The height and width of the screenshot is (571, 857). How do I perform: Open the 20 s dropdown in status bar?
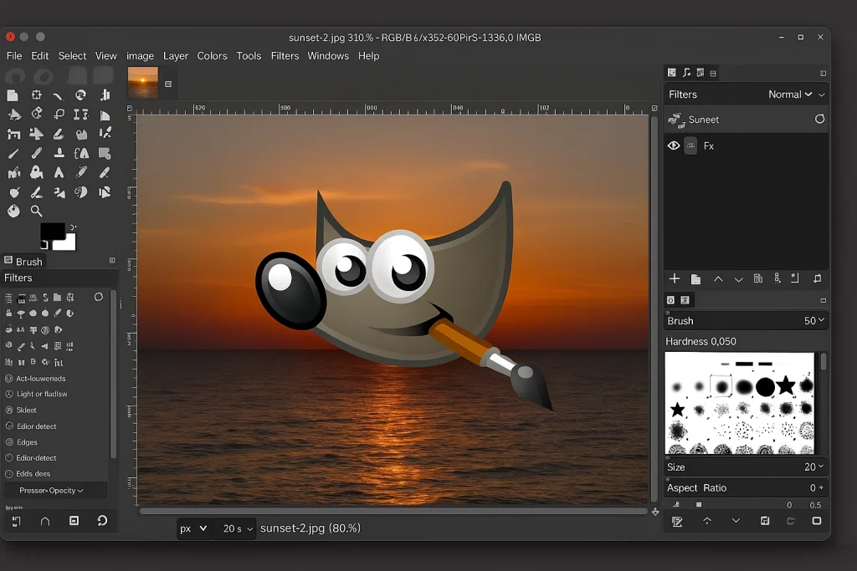[235, 528]
